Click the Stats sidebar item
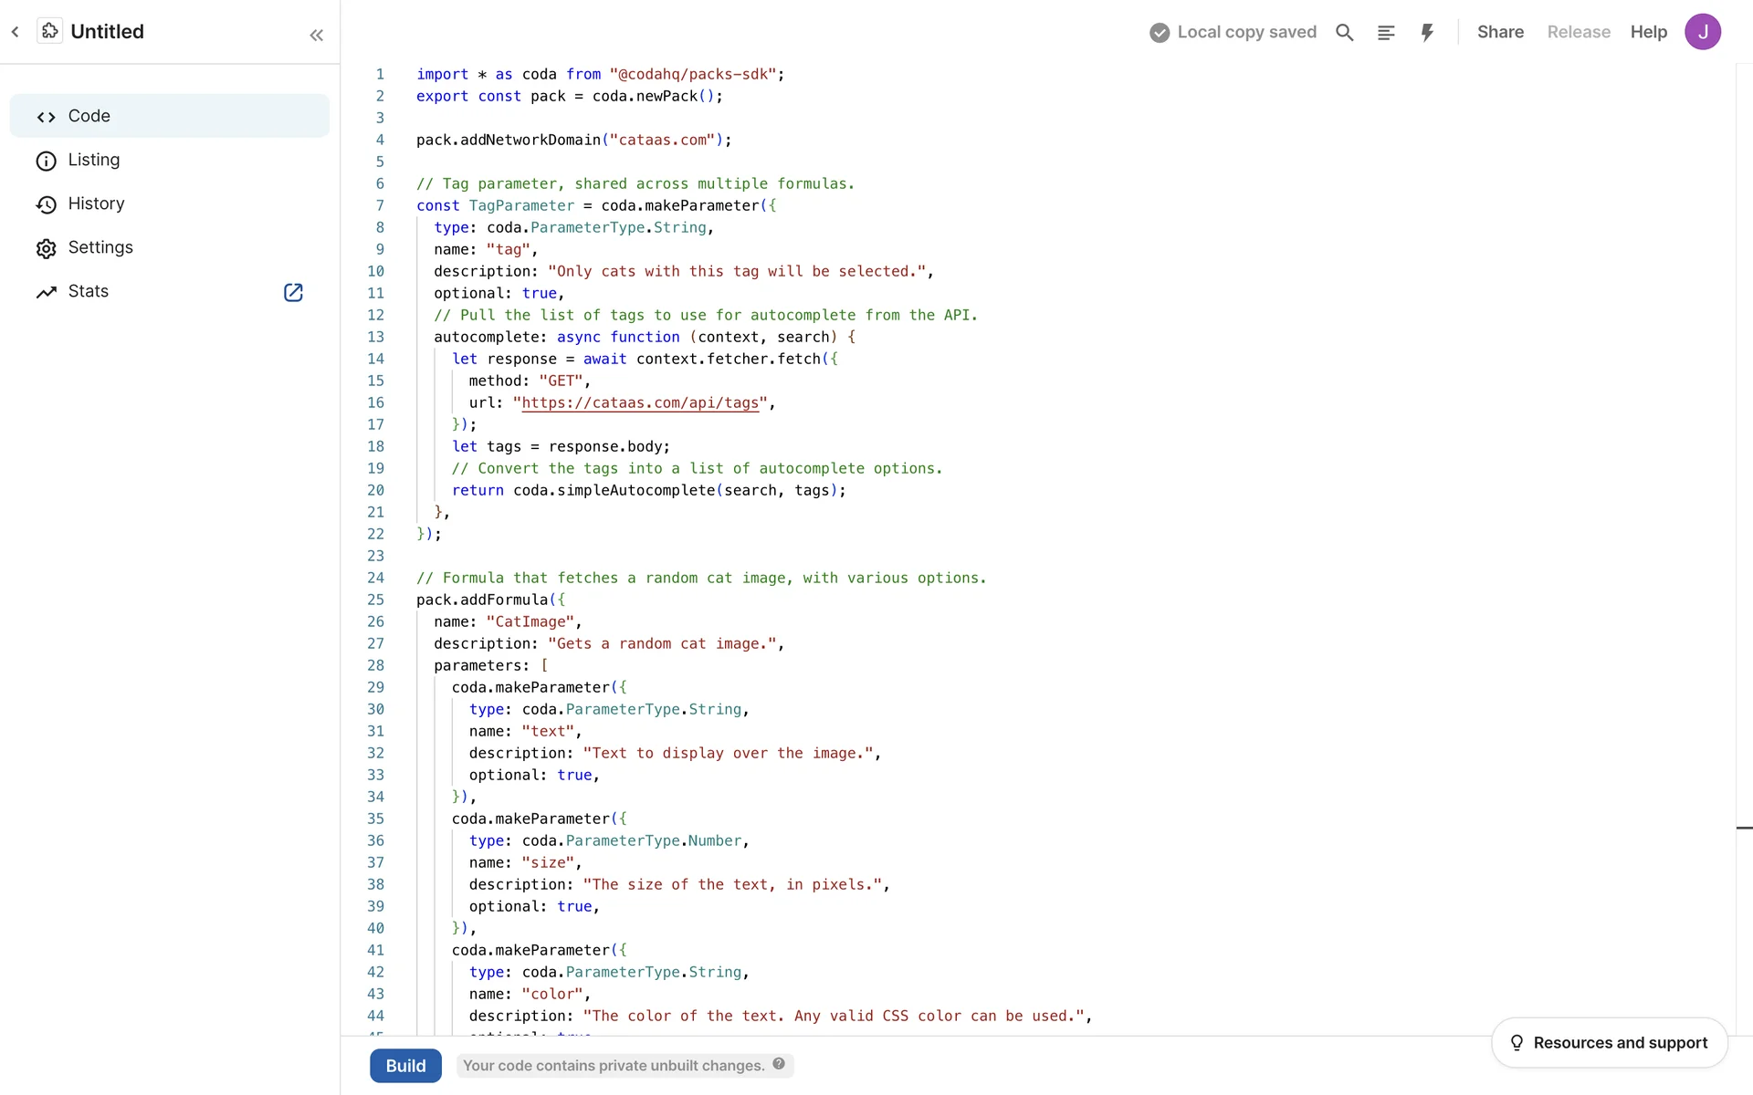The height and width of the screenshot is (1095, 1753). point(88,291)
